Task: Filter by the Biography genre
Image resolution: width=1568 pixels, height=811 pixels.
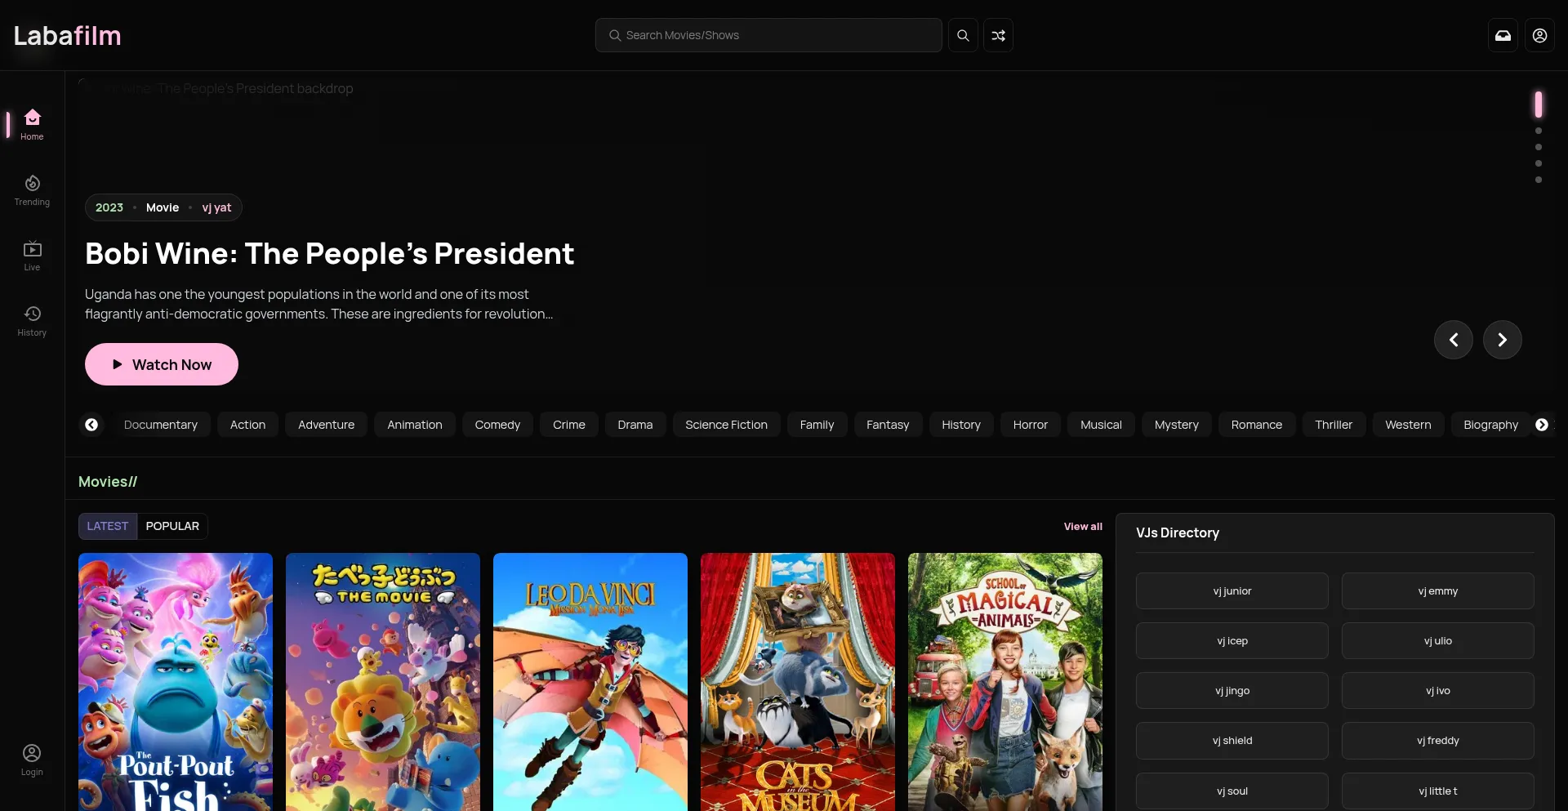Action: point(1491,425)
